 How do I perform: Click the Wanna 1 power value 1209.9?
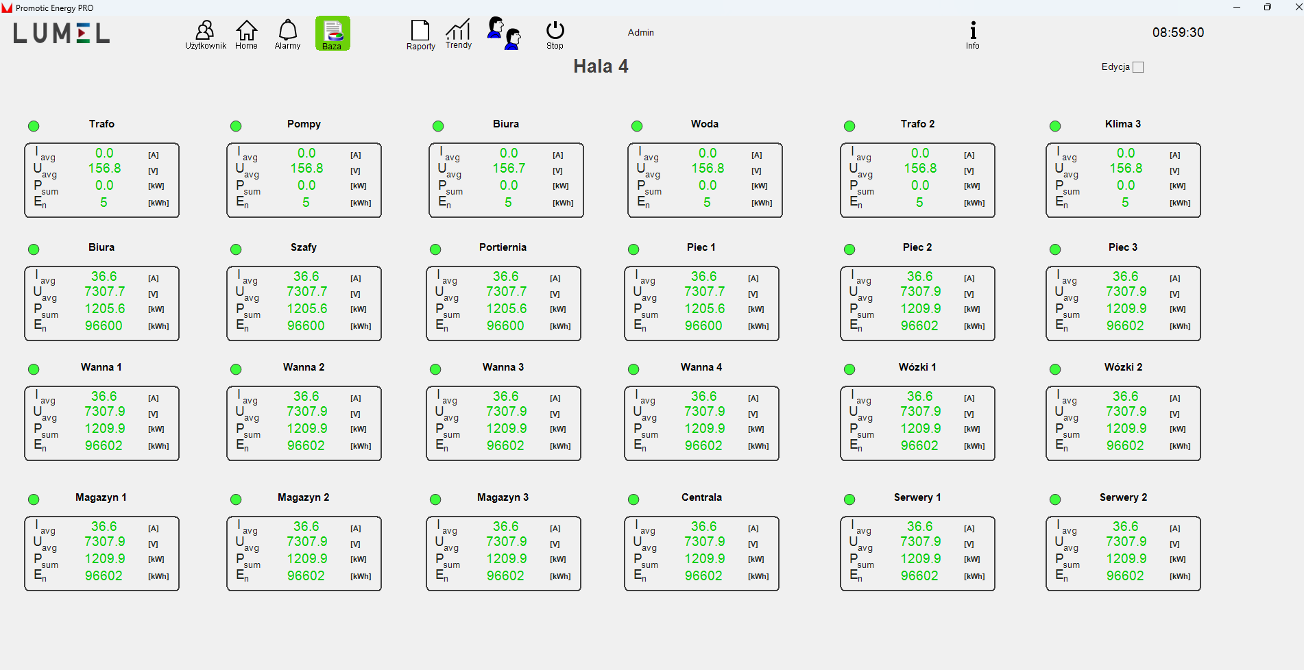104,428
